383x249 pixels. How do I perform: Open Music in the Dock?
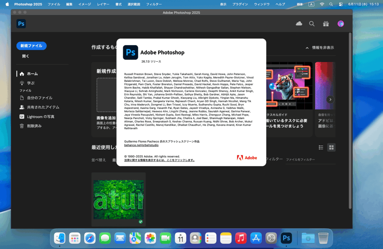point(241,238)
